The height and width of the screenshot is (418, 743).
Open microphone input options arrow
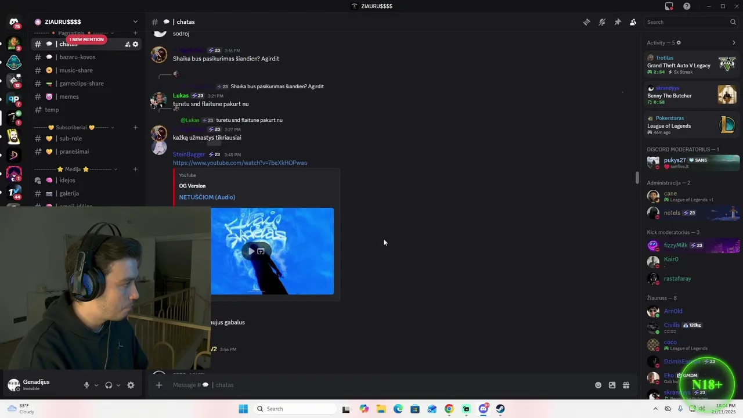[x=96, y=385]
